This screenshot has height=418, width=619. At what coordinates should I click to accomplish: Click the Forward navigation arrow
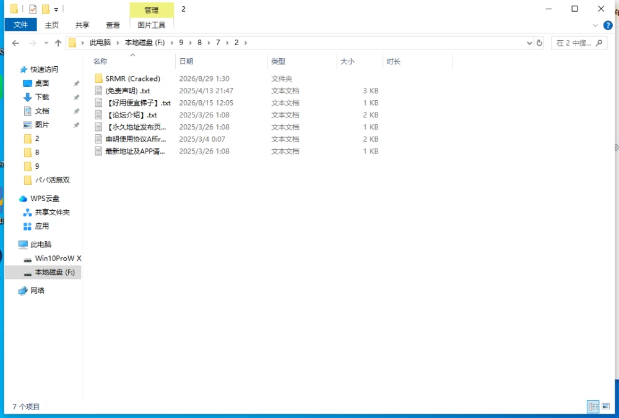[33, 43]
